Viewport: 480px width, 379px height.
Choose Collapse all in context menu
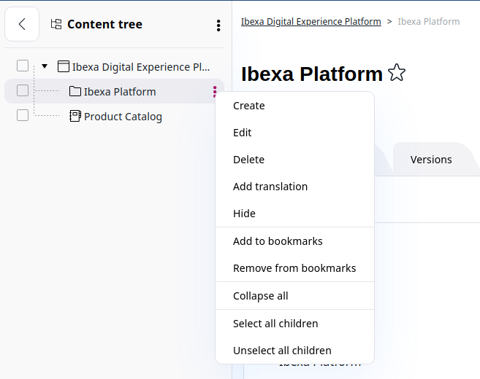pos(261,296)
